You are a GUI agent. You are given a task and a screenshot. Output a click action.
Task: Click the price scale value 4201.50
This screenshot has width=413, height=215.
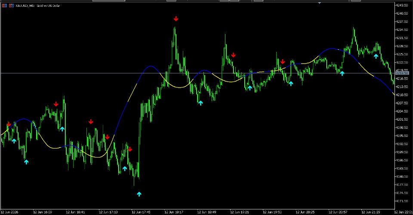click(x=402, y=119)
